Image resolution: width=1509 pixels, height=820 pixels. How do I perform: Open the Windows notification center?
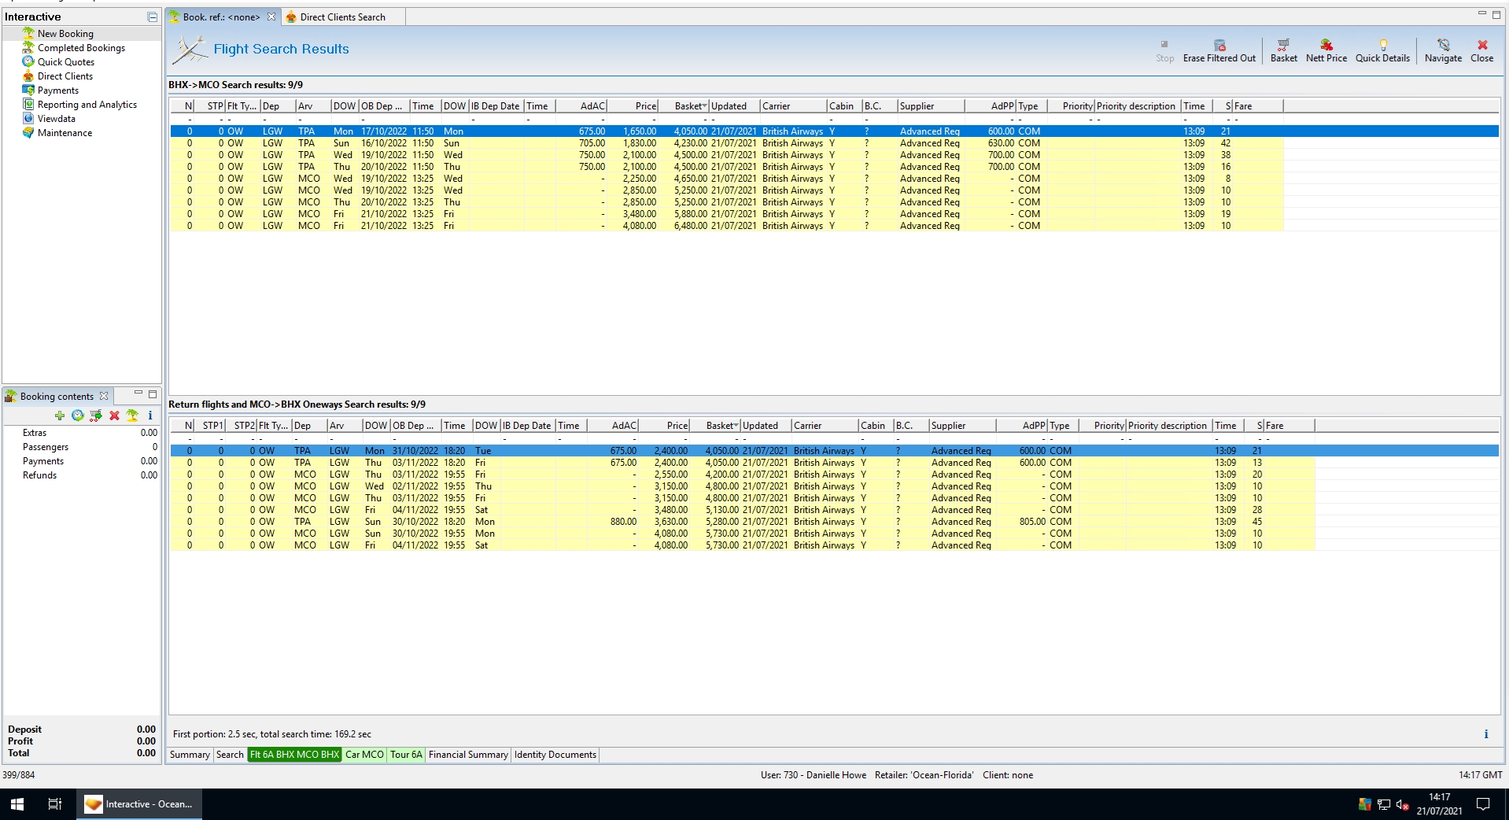[1483, 804]
